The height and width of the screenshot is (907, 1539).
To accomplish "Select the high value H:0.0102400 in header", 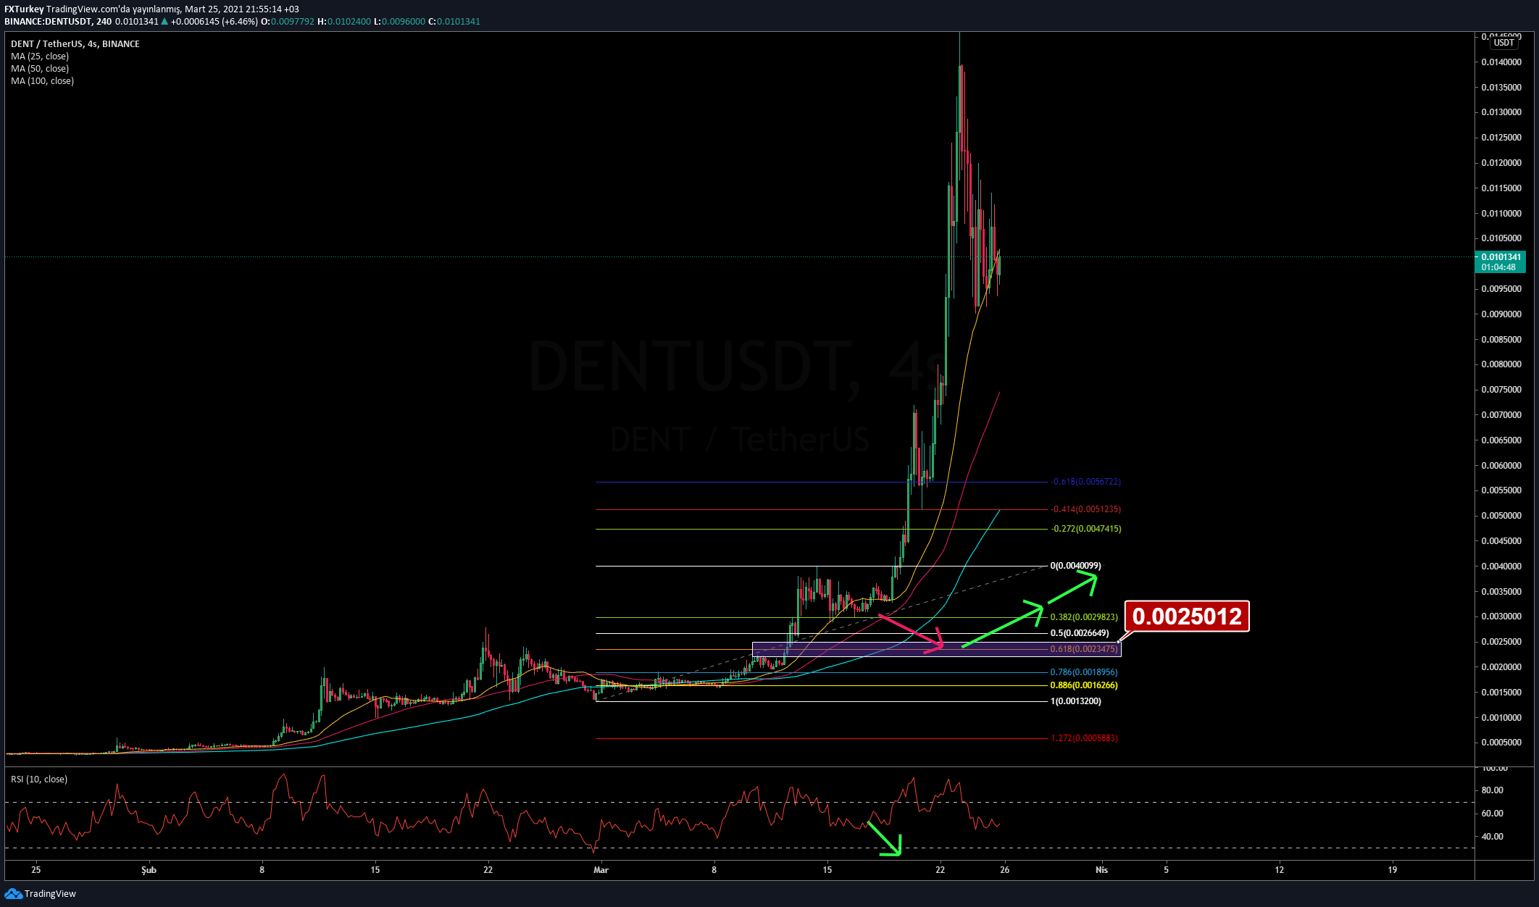I will click(344, 22).
